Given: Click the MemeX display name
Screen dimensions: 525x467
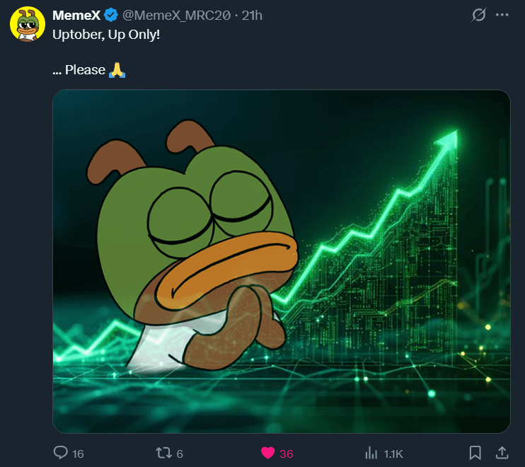Looking at the screenshot, I should click(x=76, y=15).
